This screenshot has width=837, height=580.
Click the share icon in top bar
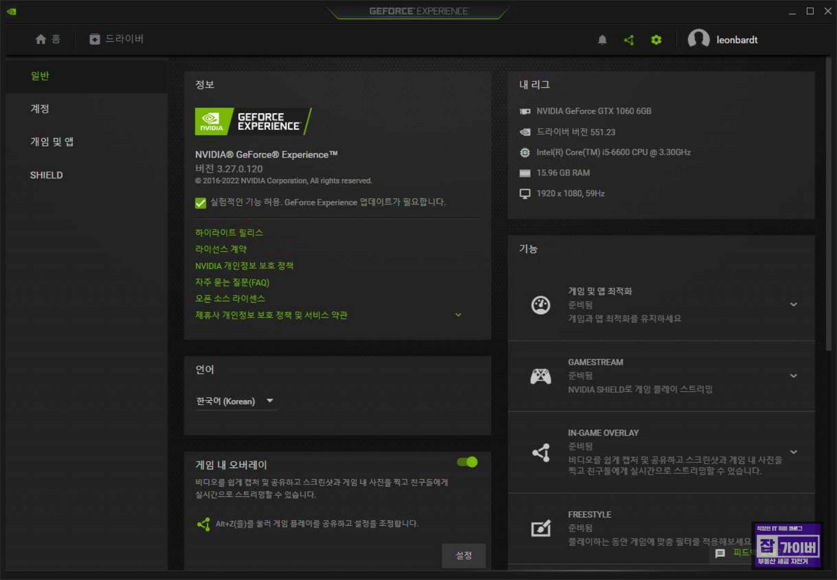coord(629,40)
